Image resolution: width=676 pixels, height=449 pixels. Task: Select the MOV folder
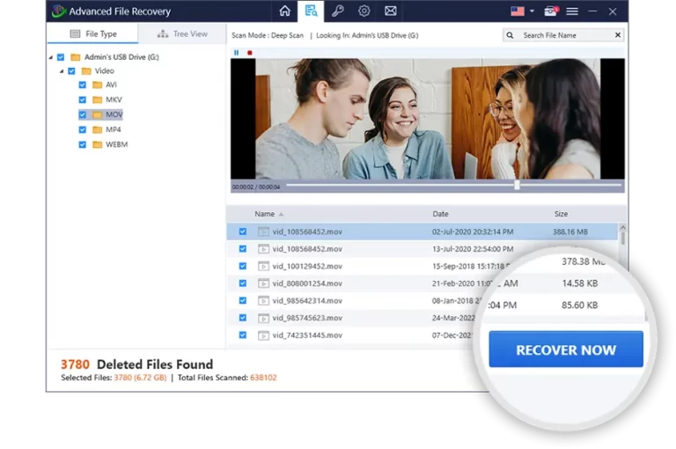pos(114,114)
